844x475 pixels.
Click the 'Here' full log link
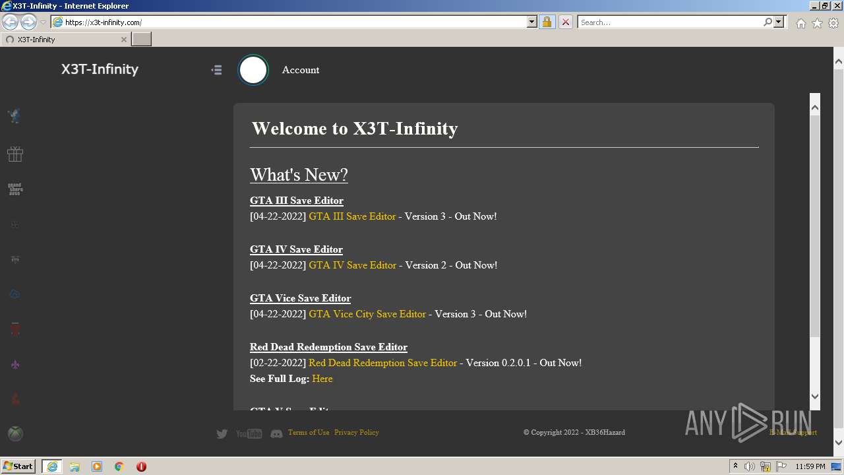point(322,379)
